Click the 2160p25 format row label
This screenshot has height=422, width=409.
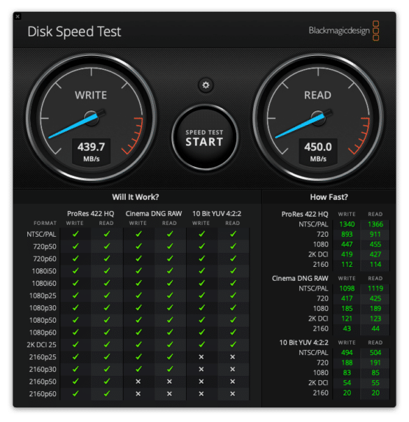pyautogui.click(x=43, y=357)
